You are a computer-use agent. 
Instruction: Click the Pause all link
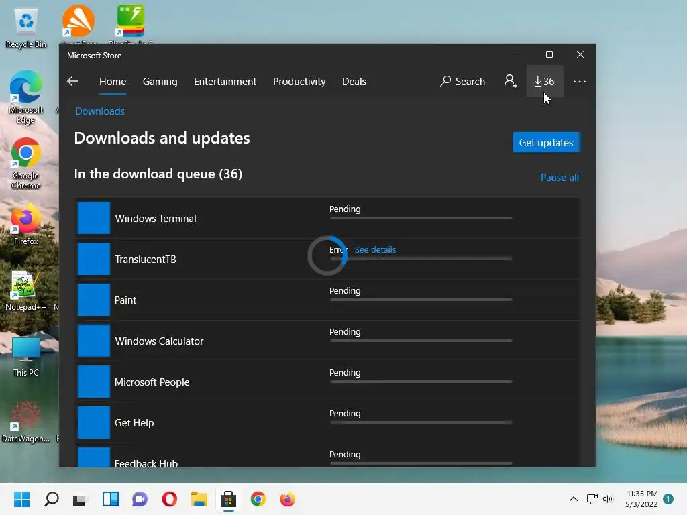tap(560, 177)
